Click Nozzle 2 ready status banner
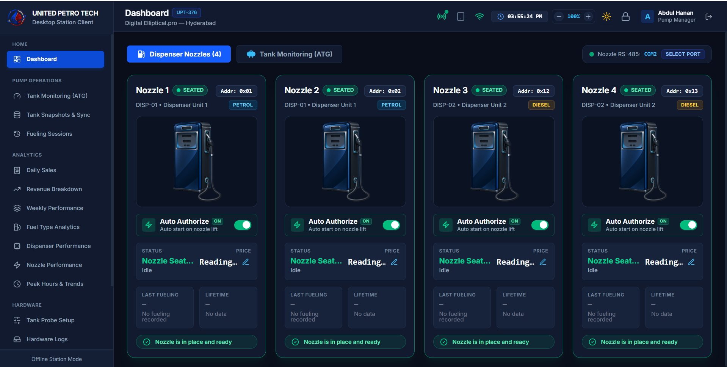Screen dimensions: 727x367 [345, 342]
